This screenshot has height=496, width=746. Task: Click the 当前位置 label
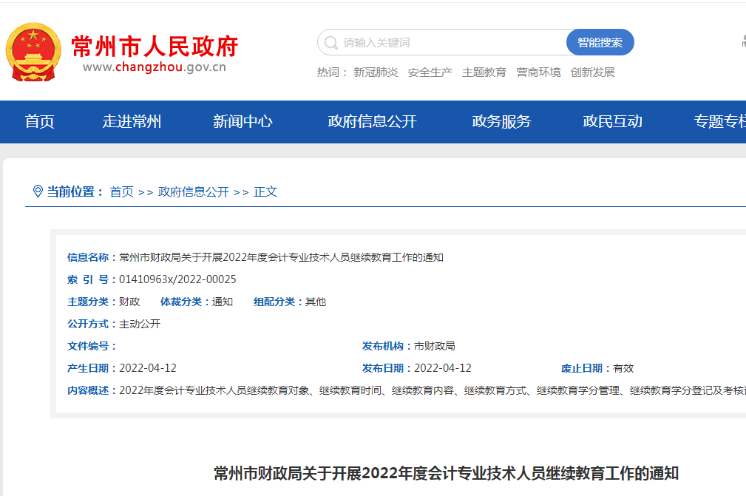coord(75,191)
